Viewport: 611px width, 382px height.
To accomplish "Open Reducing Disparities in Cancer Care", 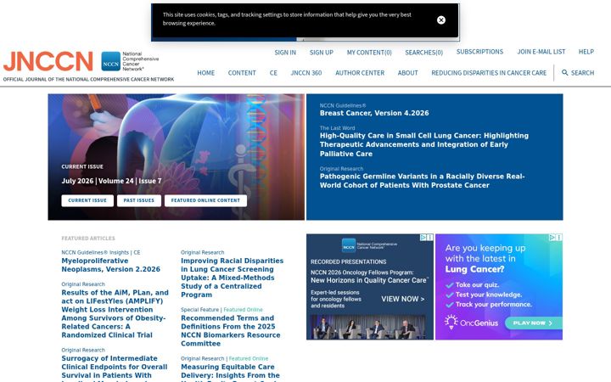I will click(489, 72).
